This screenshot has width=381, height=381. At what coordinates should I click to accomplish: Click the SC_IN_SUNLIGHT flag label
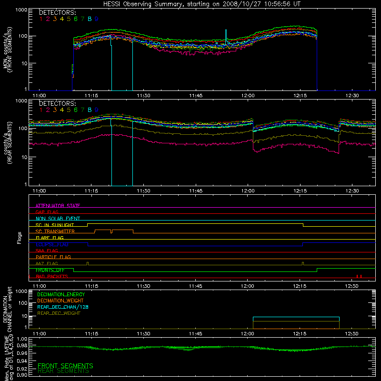[x=55, y=225]
